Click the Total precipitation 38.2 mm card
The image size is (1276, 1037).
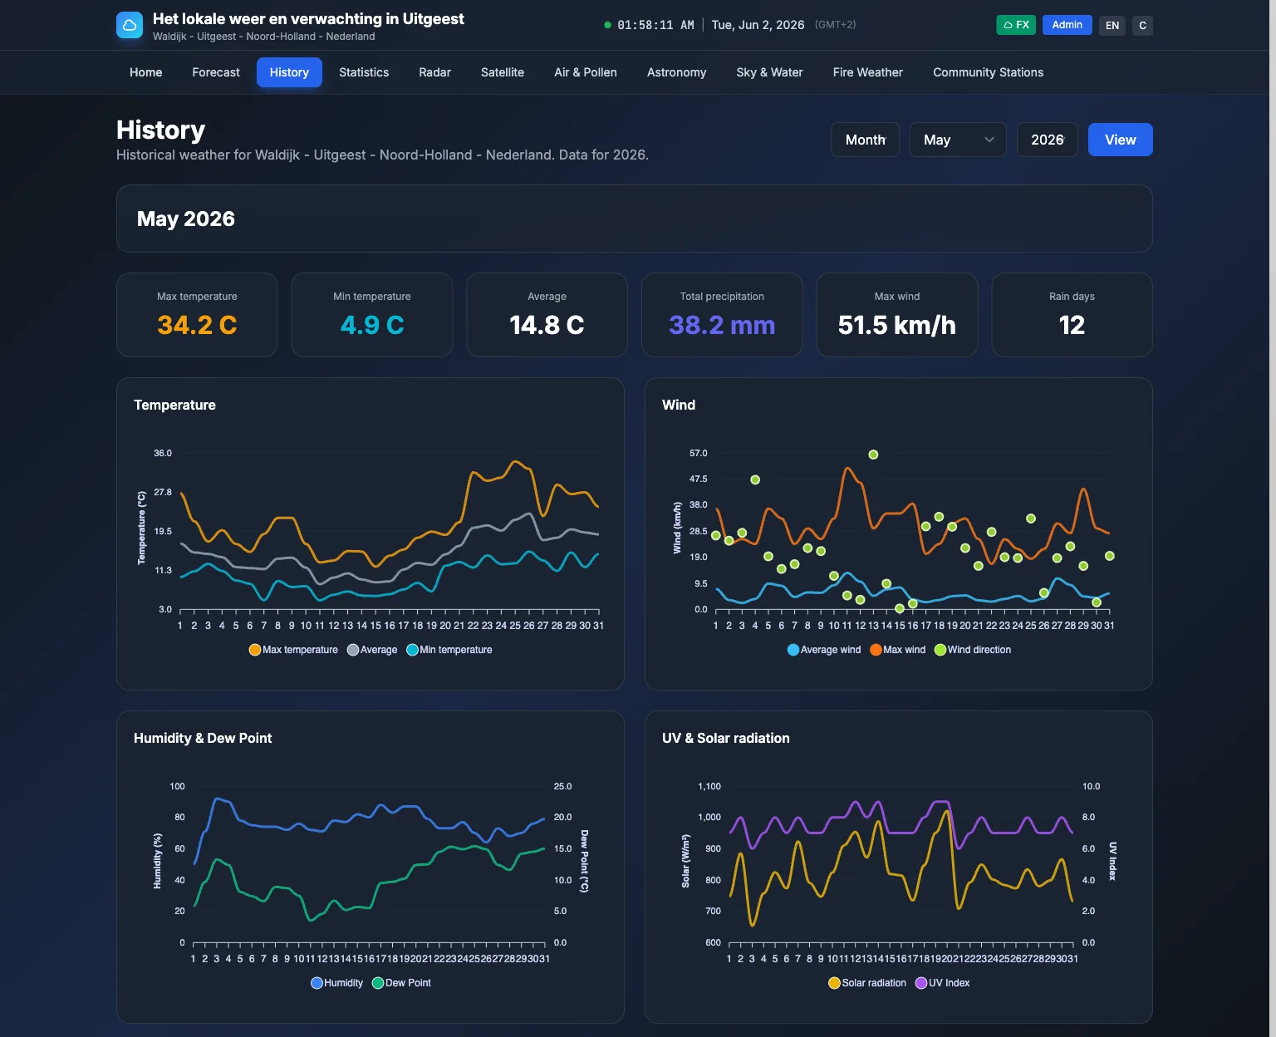tap(722, 315)
